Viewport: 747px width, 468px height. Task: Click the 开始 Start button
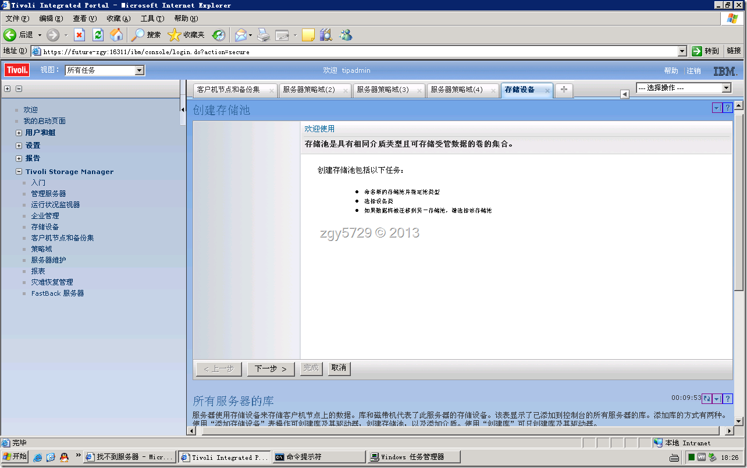pos(15,457)
